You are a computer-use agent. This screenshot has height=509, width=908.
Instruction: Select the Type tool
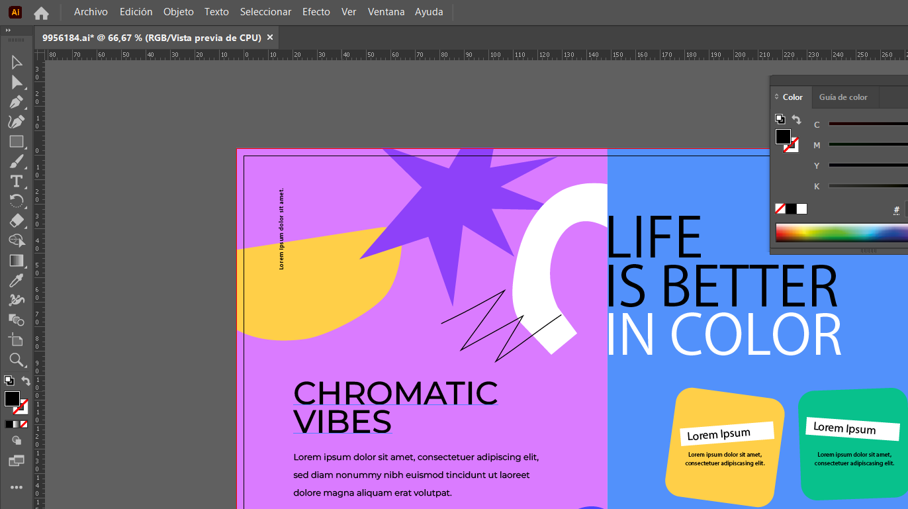tap(17, 181)
